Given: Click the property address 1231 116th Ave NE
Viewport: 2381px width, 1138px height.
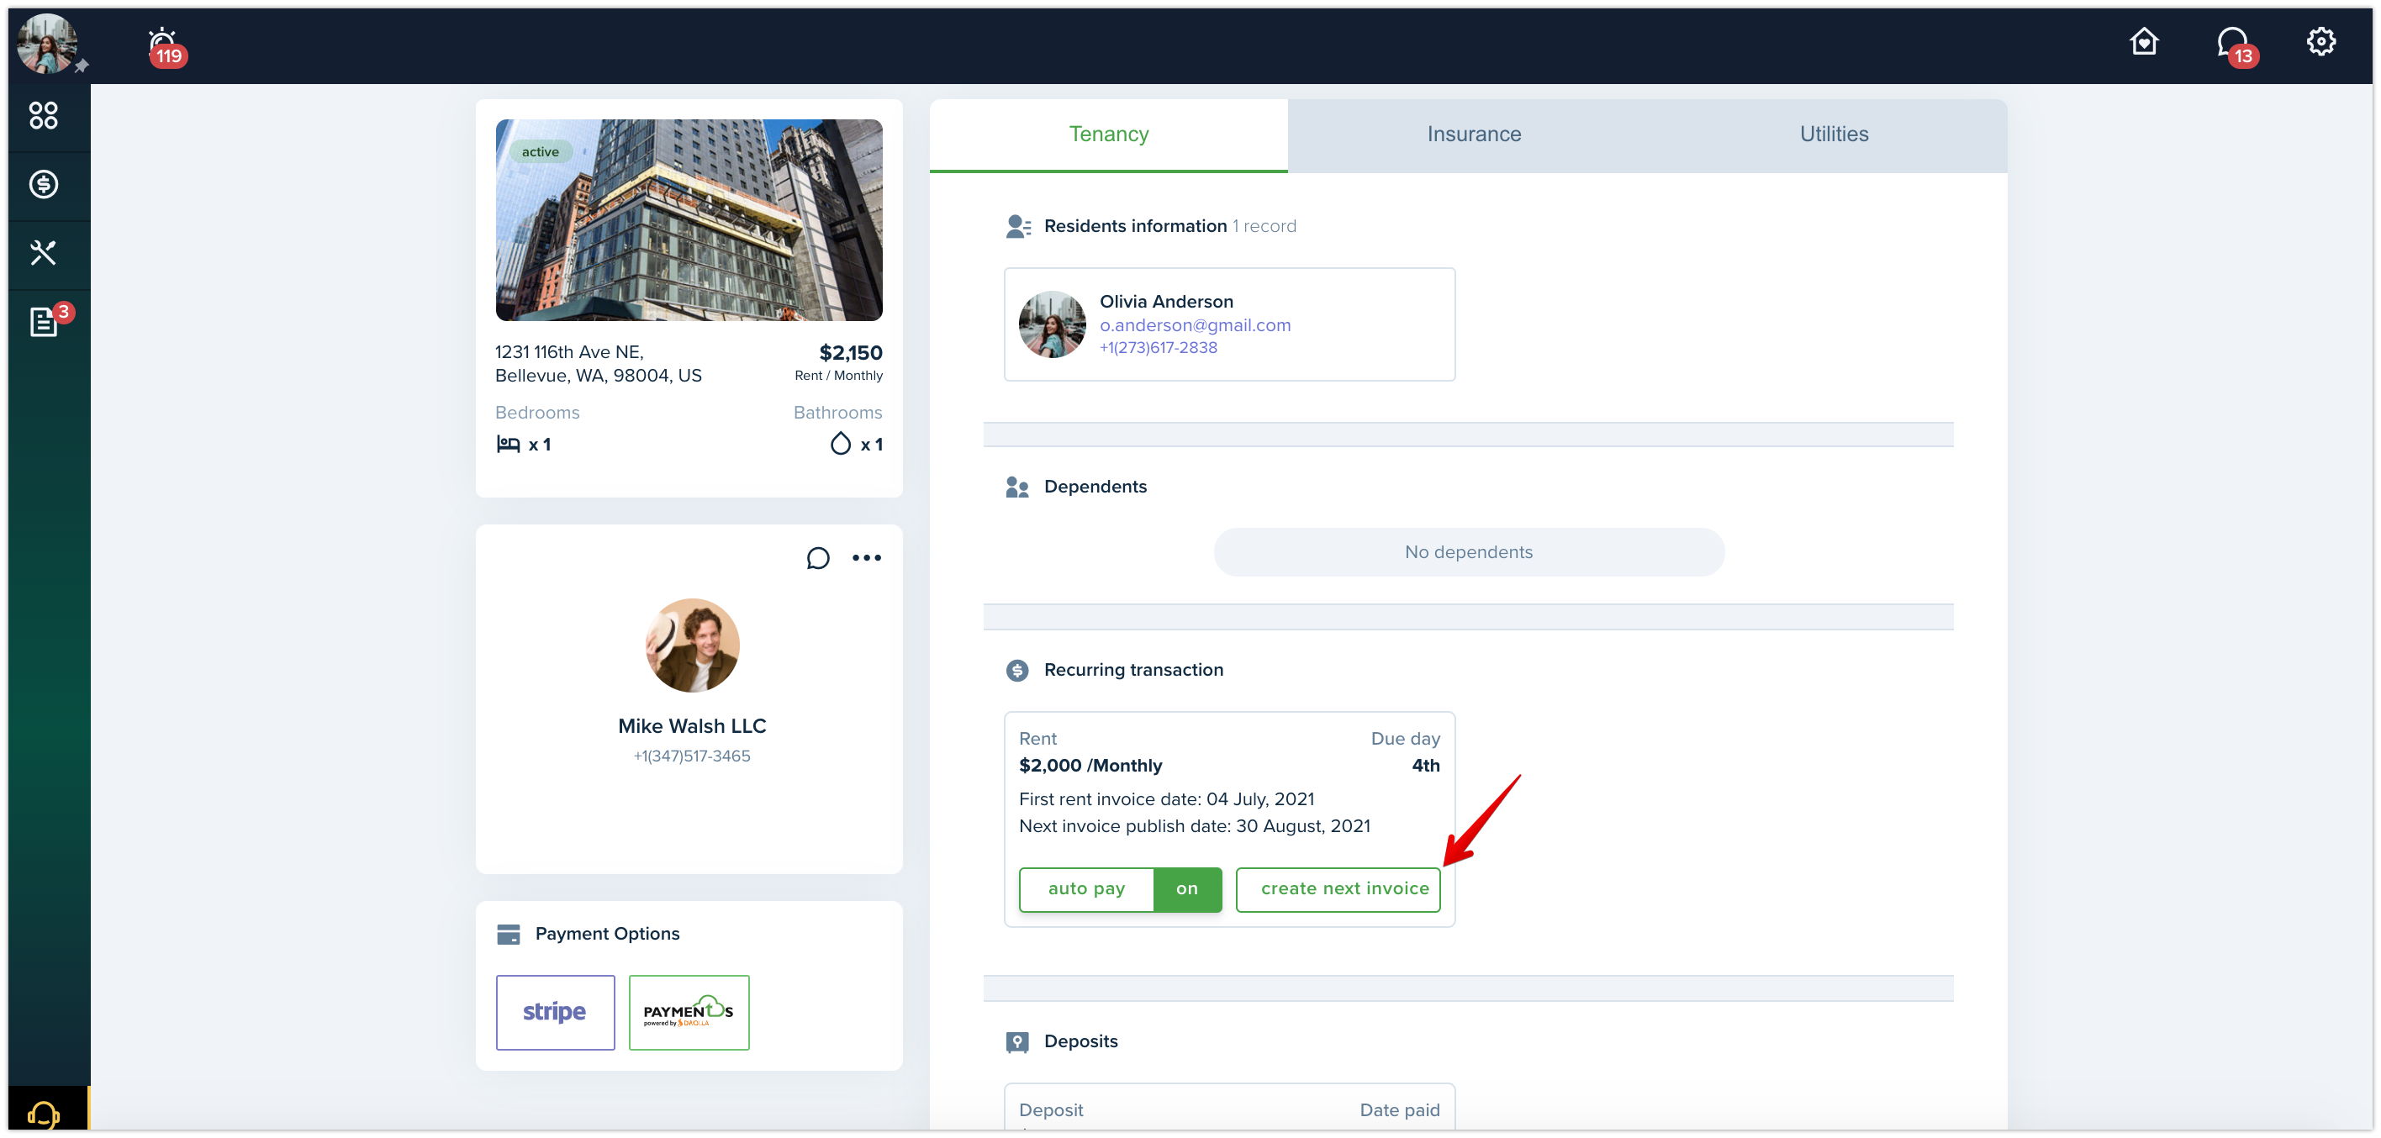Looking at the screenshot, I should [x=598, y=364].
